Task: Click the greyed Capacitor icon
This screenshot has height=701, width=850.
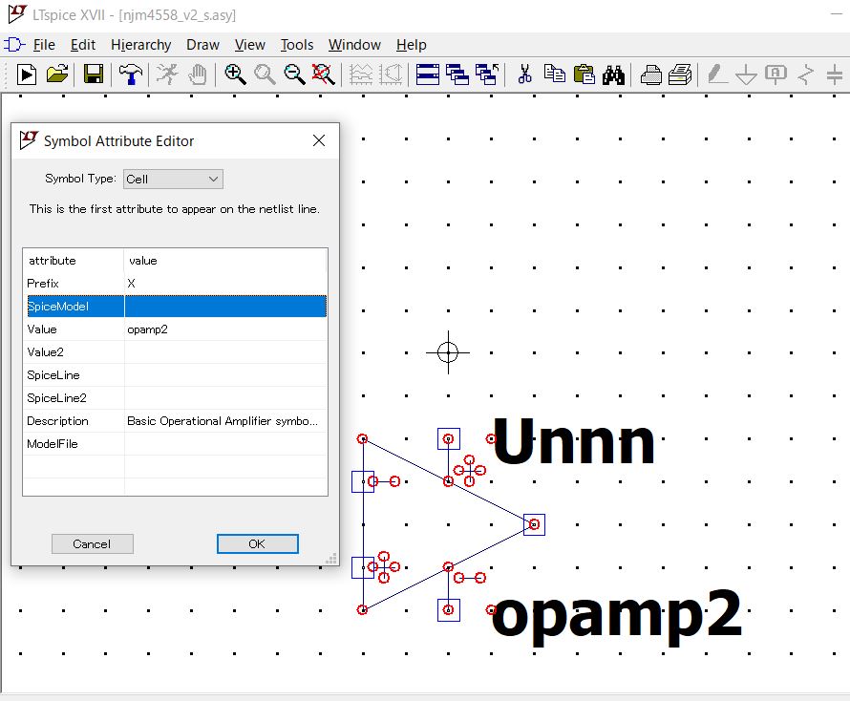Action: pos(835,74)
